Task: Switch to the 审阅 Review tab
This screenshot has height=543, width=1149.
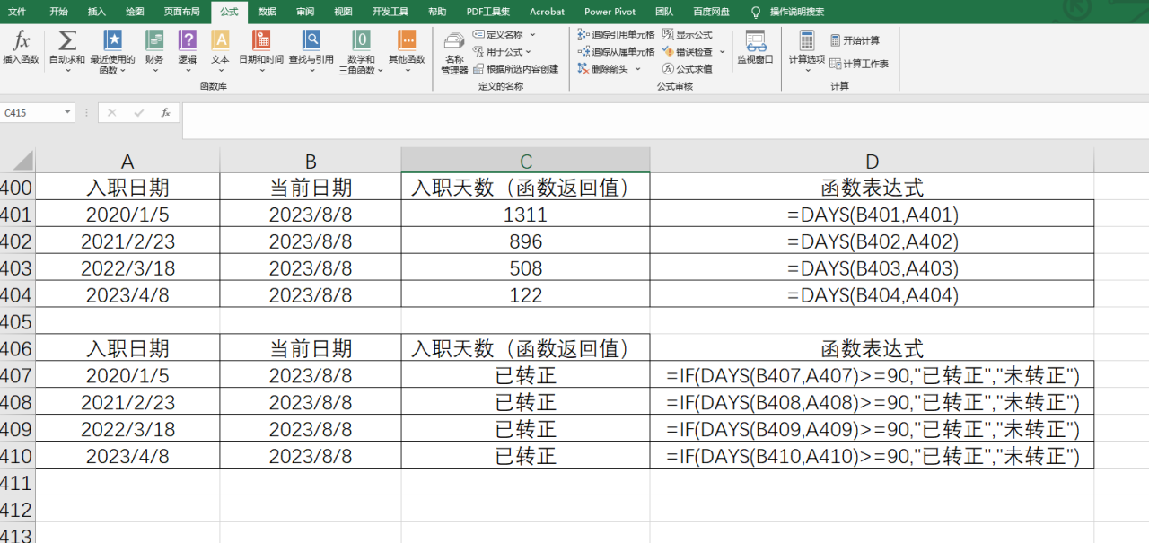Action: [305, 12]
